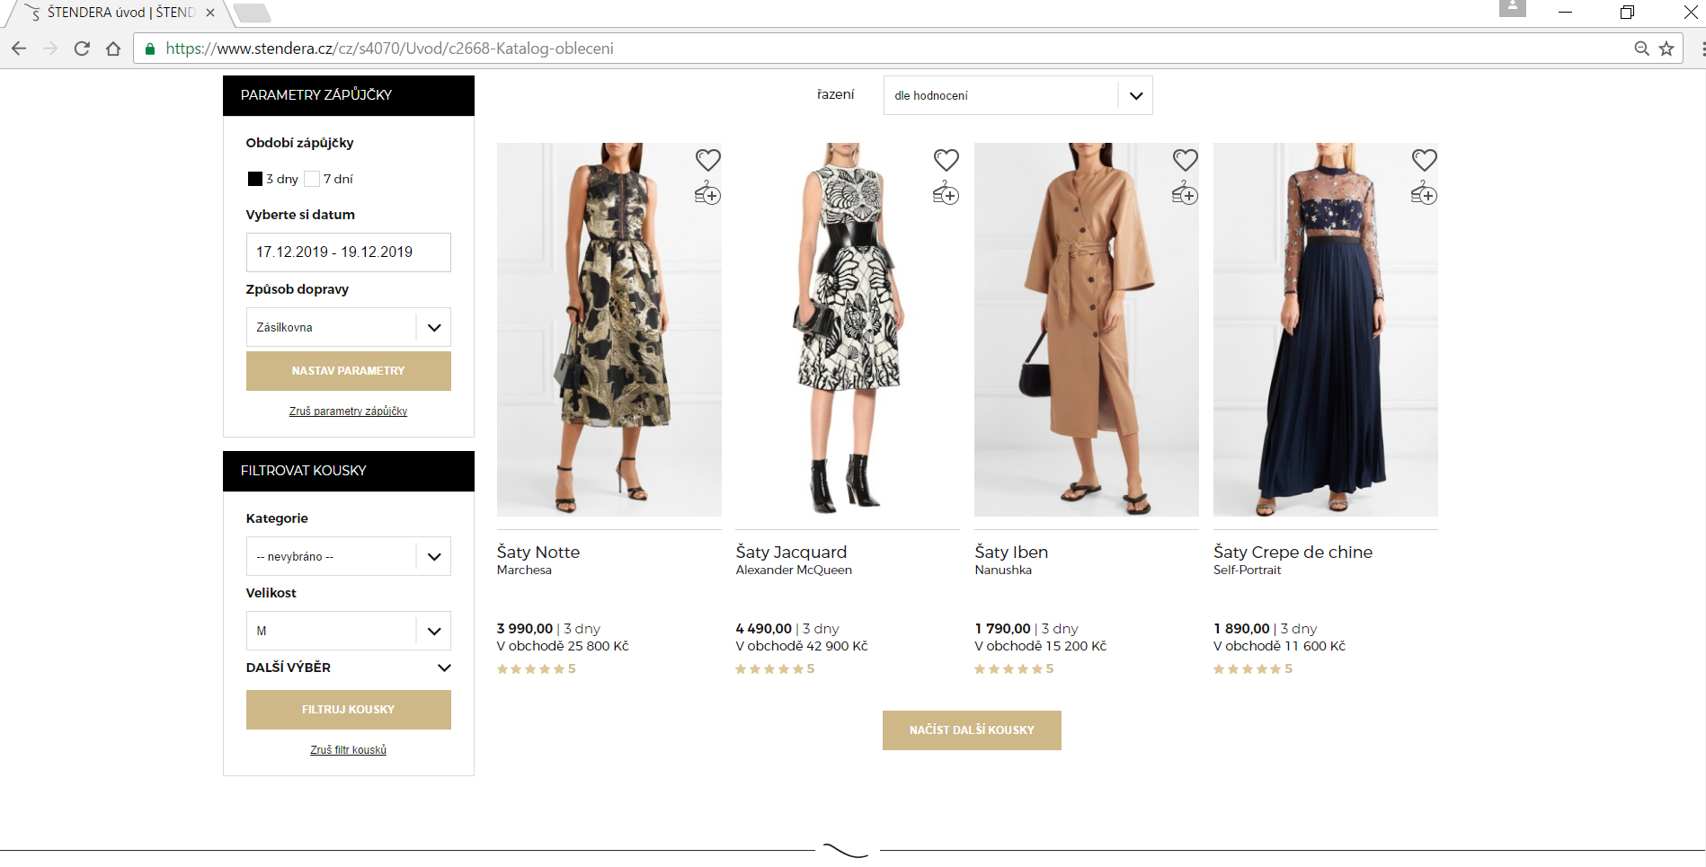Select the 3 dny rental period checkbox
Image resolution: width=1706 pixels, height=867 pixels.
(255, 179)
